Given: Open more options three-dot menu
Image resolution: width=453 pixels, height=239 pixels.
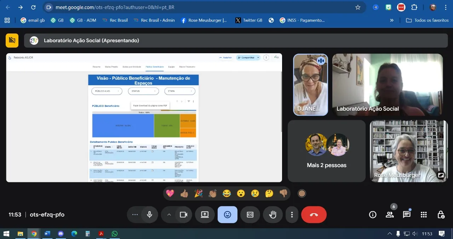Looking at the screenshot, I should click(292, 215).
